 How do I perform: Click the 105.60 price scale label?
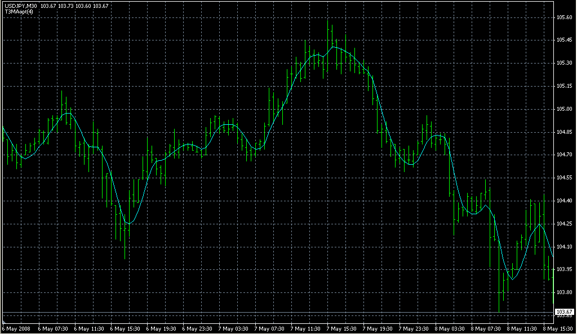pyautogui.click(x=564, y=17)
